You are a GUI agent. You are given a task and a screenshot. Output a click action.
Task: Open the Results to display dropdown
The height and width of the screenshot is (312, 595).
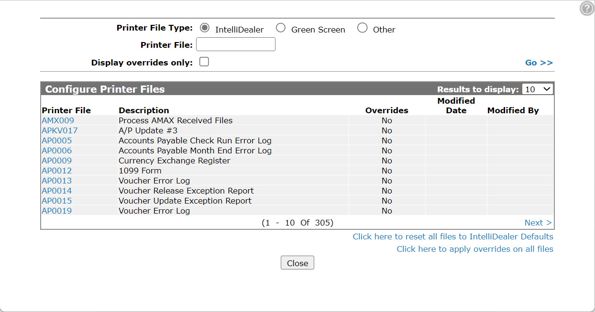(x=538, y=89)
